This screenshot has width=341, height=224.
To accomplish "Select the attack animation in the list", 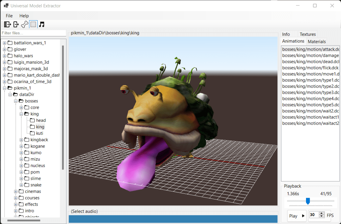I will pyautogui.click(x=310, y=49).
